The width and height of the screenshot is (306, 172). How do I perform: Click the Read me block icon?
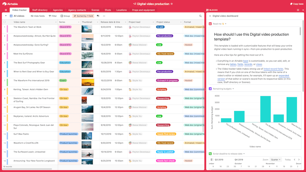[210, 24]
